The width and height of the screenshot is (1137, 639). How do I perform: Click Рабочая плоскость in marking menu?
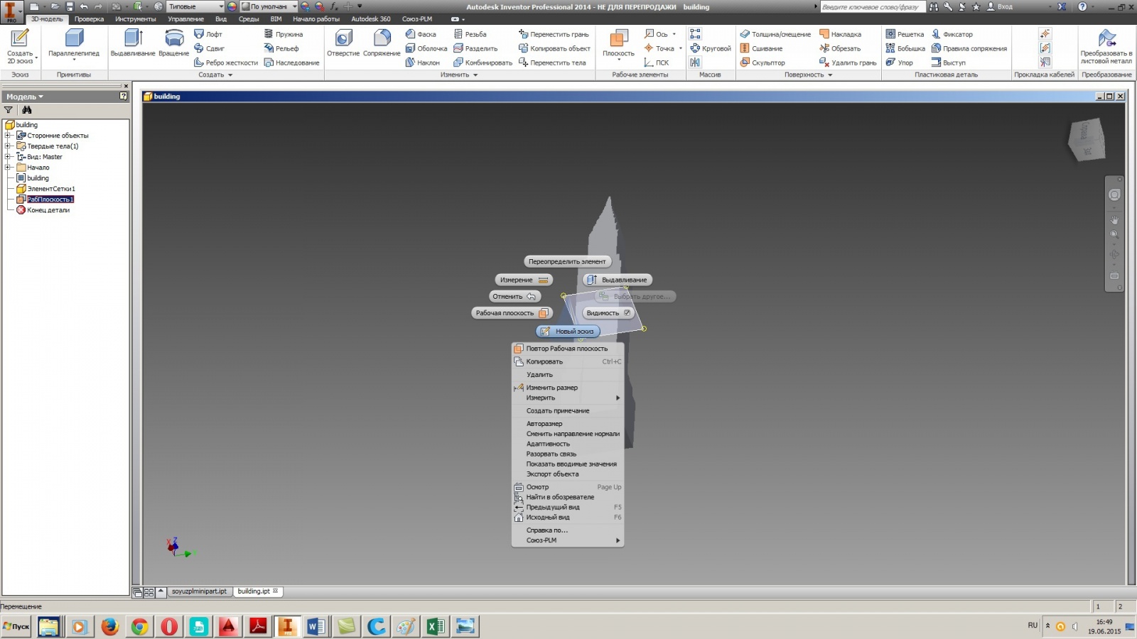512,312
